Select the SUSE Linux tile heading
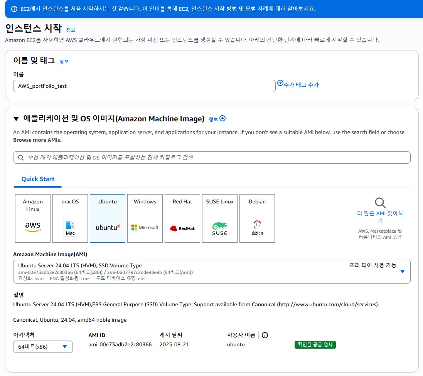Viewport: 423px width, 376px height. [x=220, y=201]
